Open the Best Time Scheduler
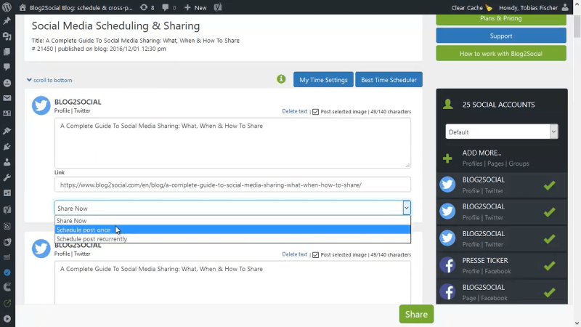Image resolution: width=581 pixels, height=327 pixels. coord(389,80)
